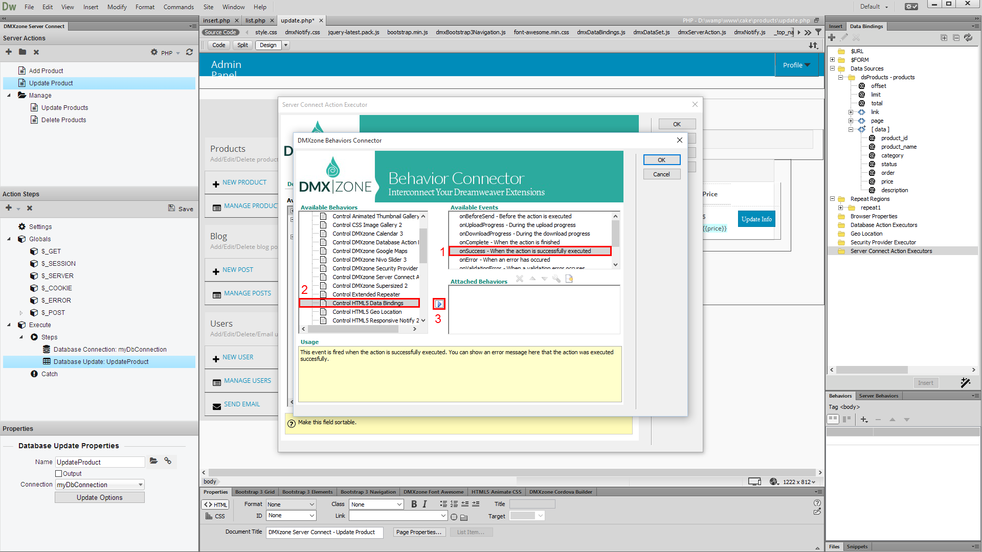Click unordered list icon in Properties
Viewport: 982px width, 552px height.
(443, 504)
